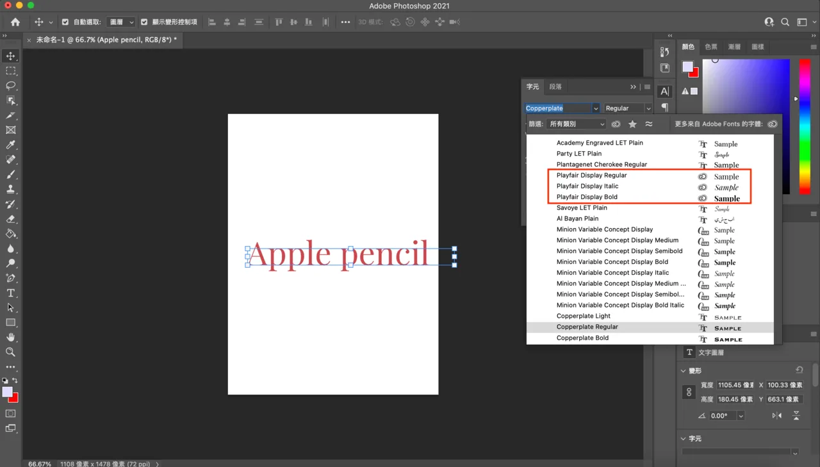Switch to the 段落 tab
This screenshot has width=820, height=467.
555,86
